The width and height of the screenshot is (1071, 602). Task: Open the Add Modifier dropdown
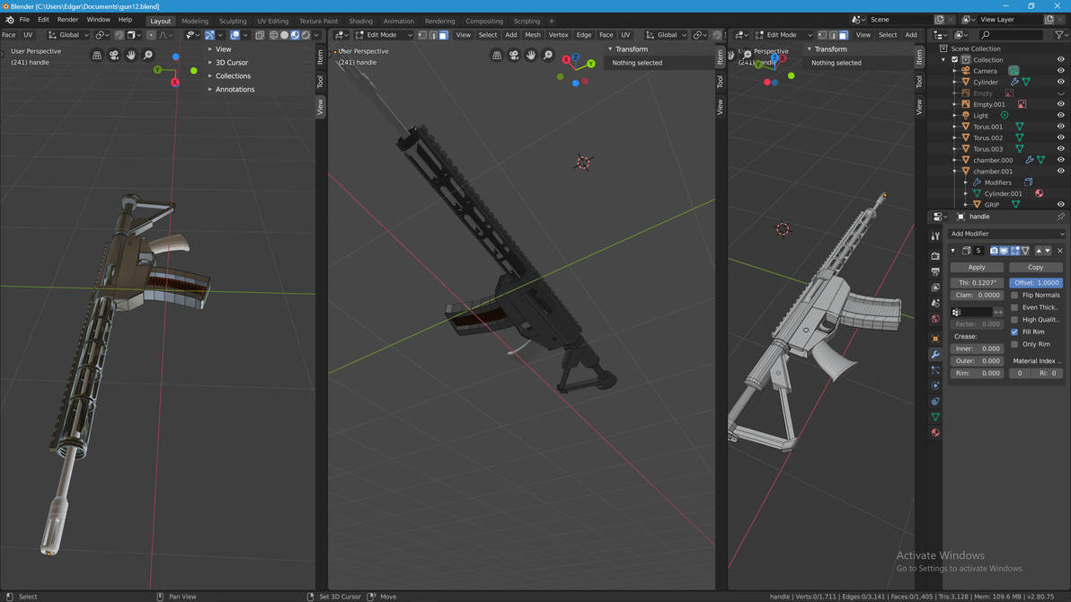coord(1006,234)
